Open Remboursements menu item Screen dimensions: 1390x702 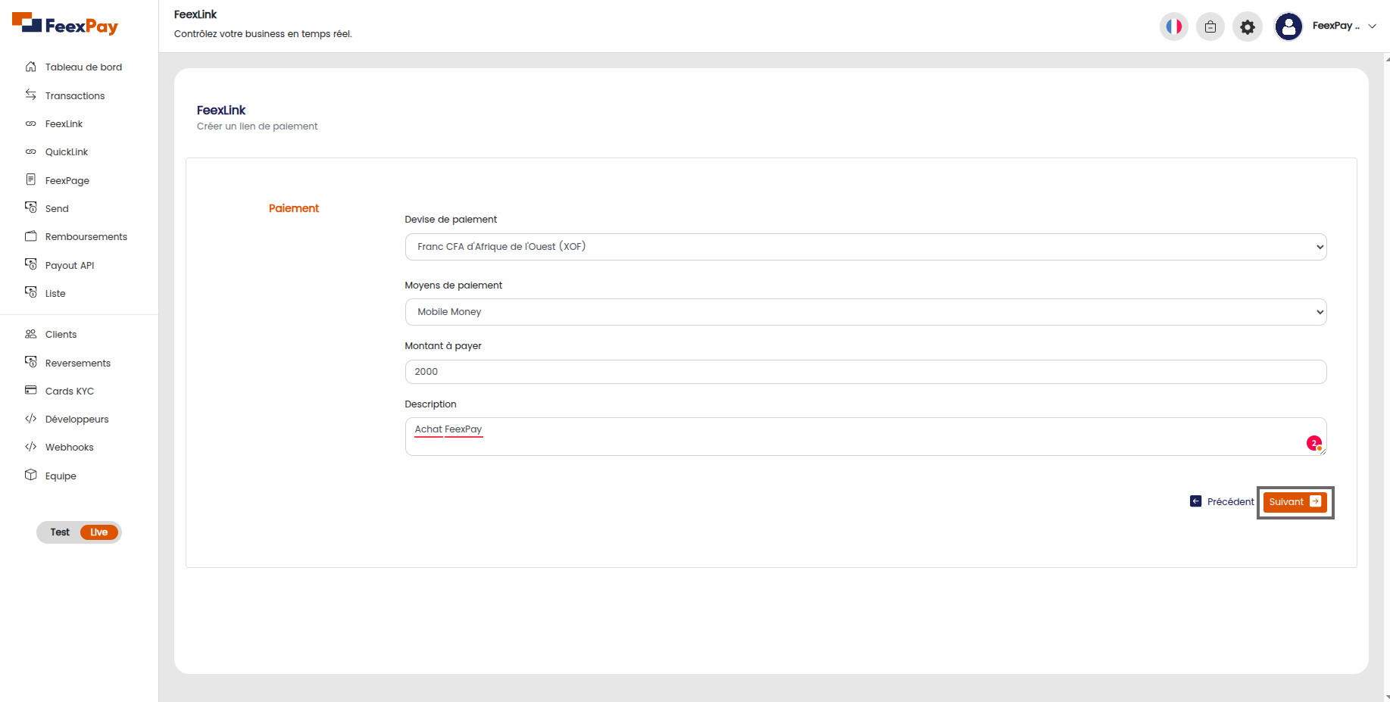86,236
